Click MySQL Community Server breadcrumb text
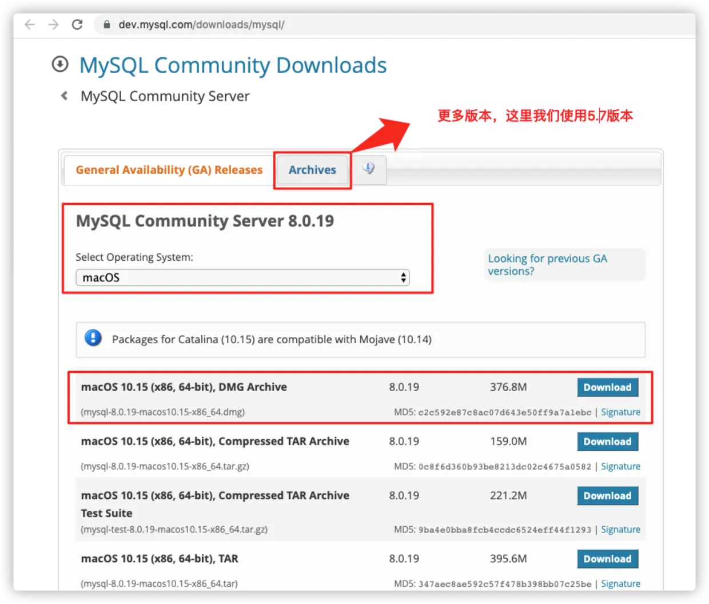The height and width of the screenshot is (604, 709). click(x=165, y=96)
